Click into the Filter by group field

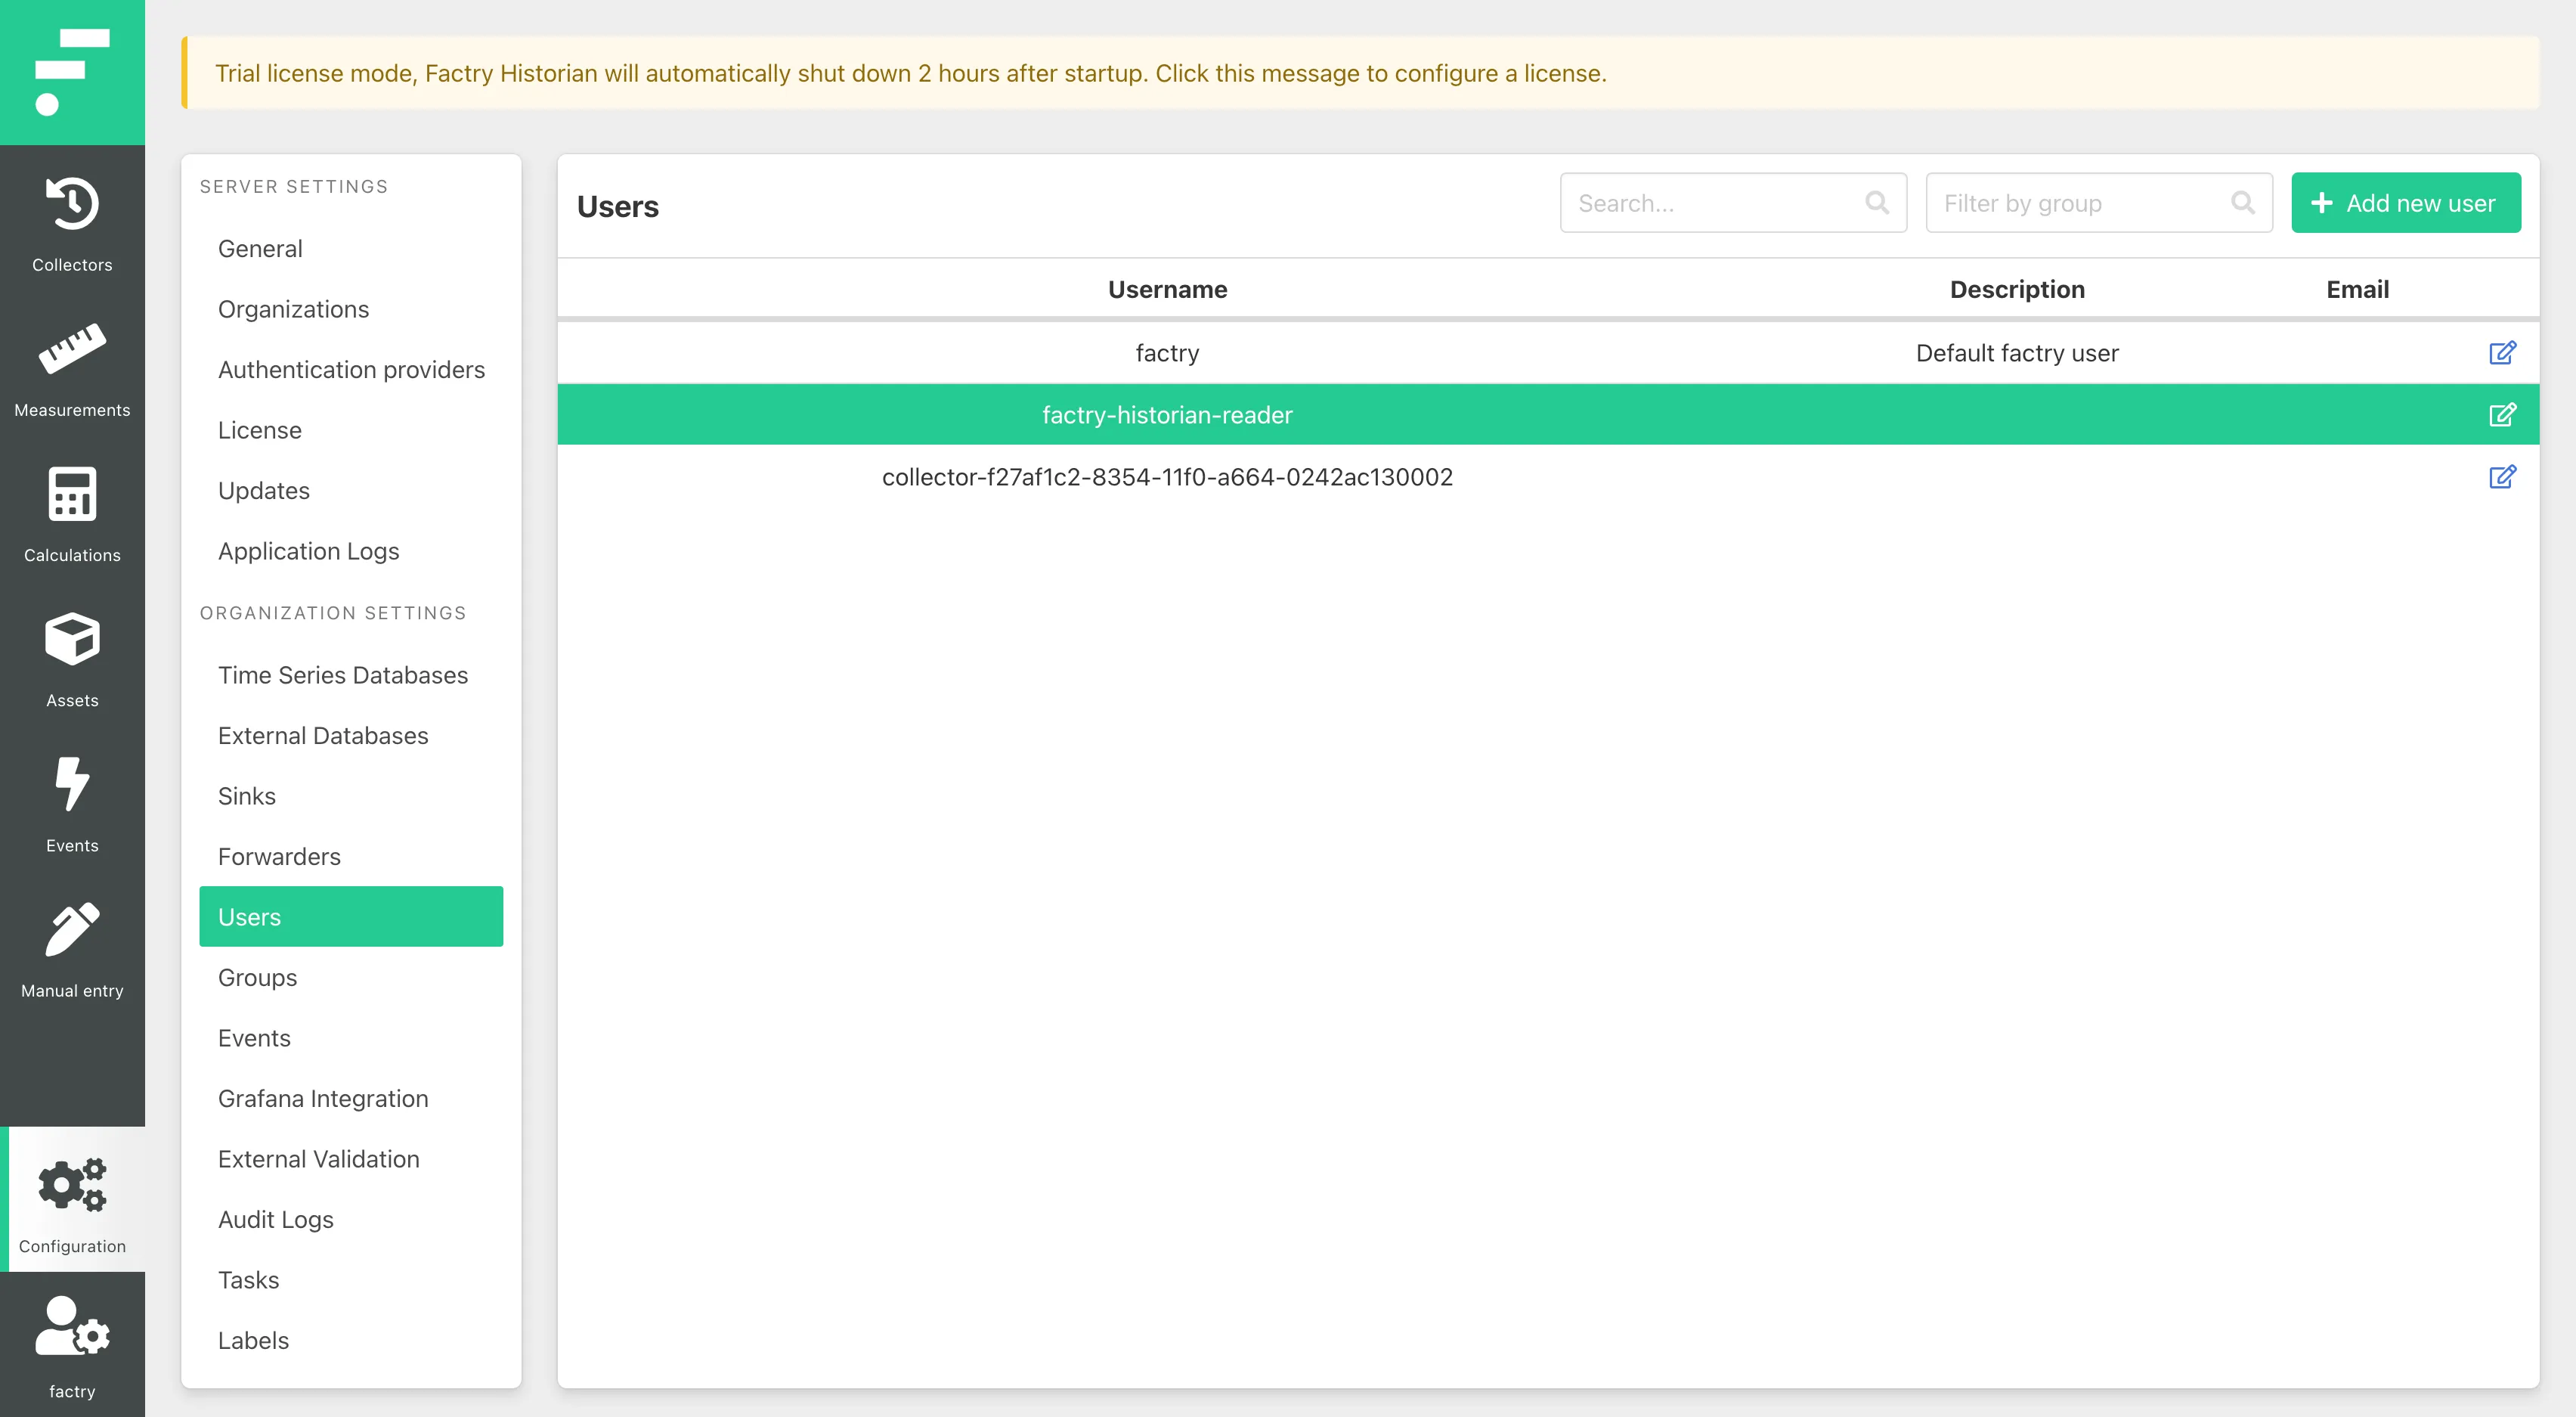coord(2099,203)
